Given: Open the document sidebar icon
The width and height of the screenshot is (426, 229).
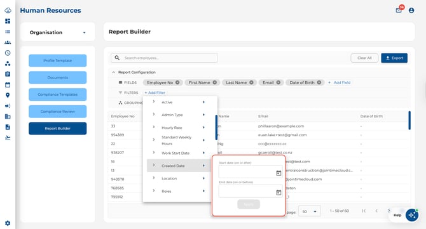Looking at the screenshot, I should 8,127.
